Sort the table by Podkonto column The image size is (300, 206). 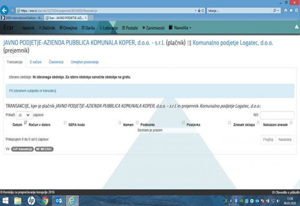pos(147,125)
